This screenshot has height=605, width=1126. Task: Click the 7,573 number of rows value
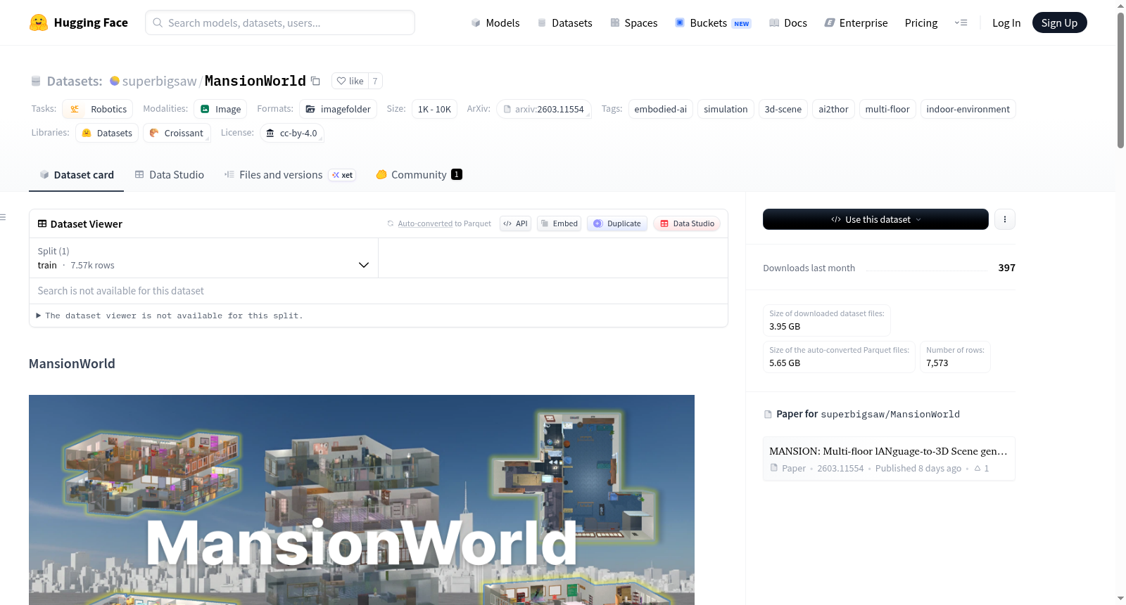(937, 363)
